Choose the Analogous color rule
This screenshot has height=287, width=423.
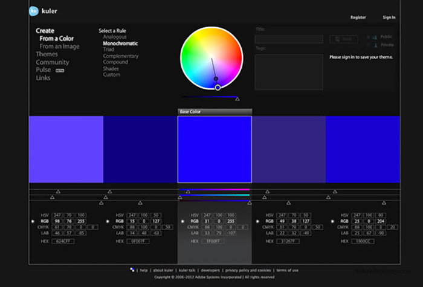[x=115, y=37]
